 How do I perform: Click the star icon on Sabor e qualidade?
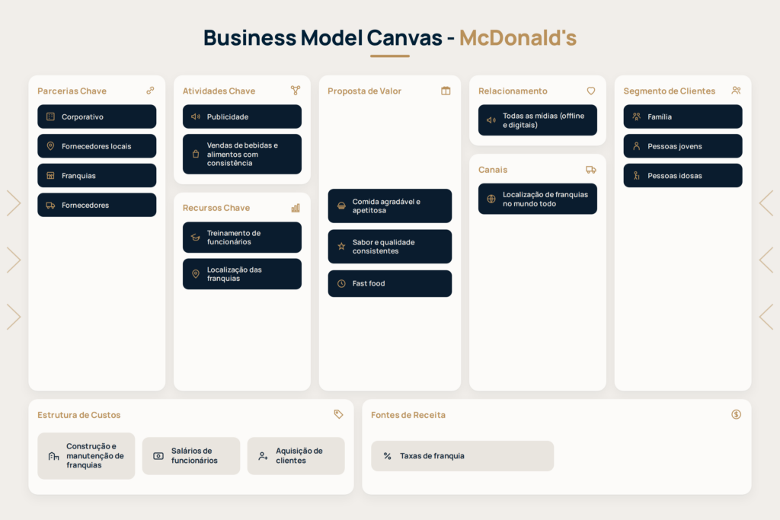click(x=341, y=246)
